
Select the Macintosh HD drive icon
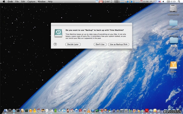[173, 9]
